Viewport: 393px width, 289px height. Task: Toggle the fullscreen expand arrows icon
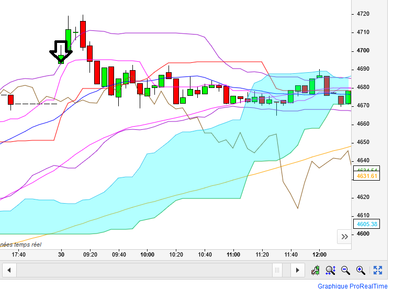coord(378,271)
